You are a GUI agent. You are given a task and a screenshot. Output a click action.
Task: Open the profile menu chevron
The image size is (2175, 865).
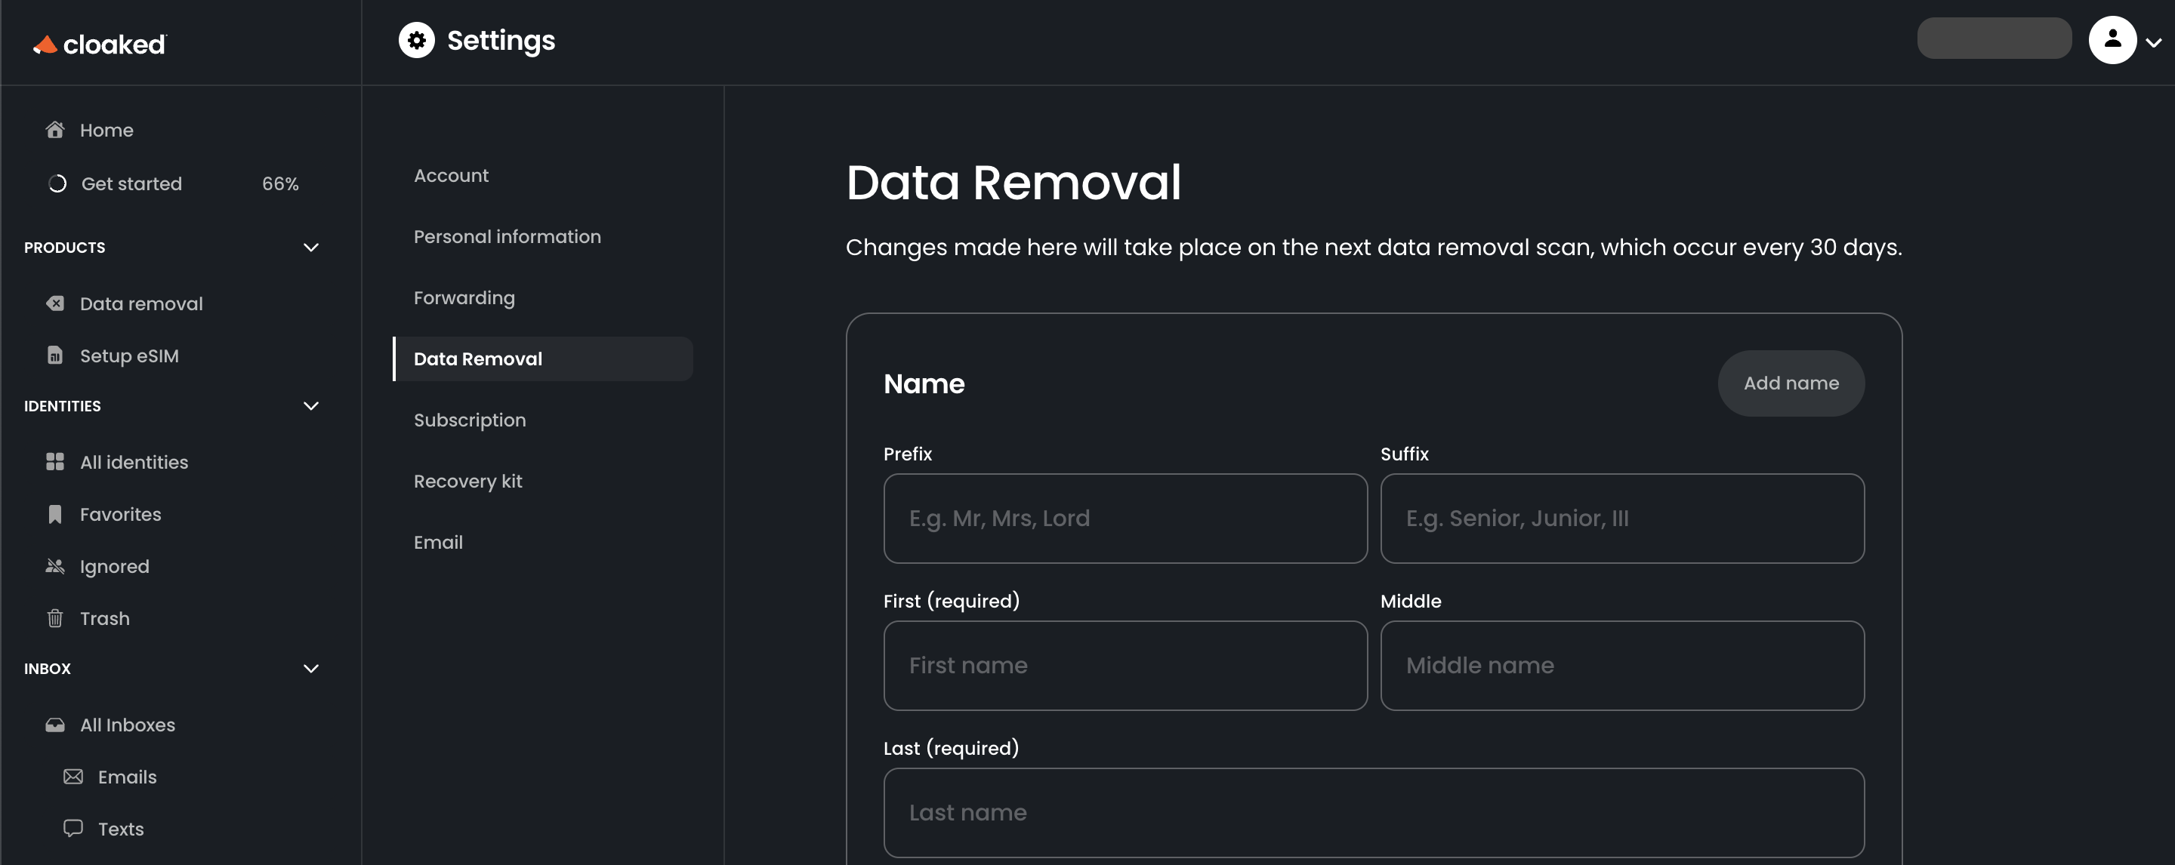point(2154,42)
